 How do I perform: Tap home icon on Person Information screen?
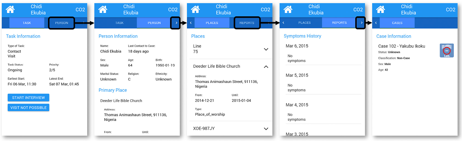click(103, 10)
